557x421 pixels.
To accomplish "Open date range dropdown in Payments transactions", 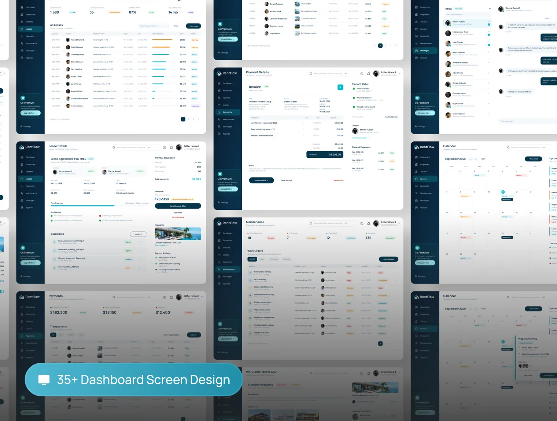I will point(172,335).
